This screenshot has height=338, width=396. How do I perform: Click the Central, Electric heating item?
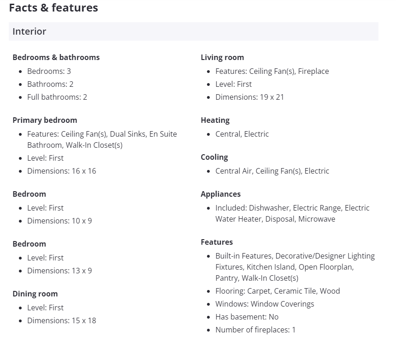pos(242,134)
